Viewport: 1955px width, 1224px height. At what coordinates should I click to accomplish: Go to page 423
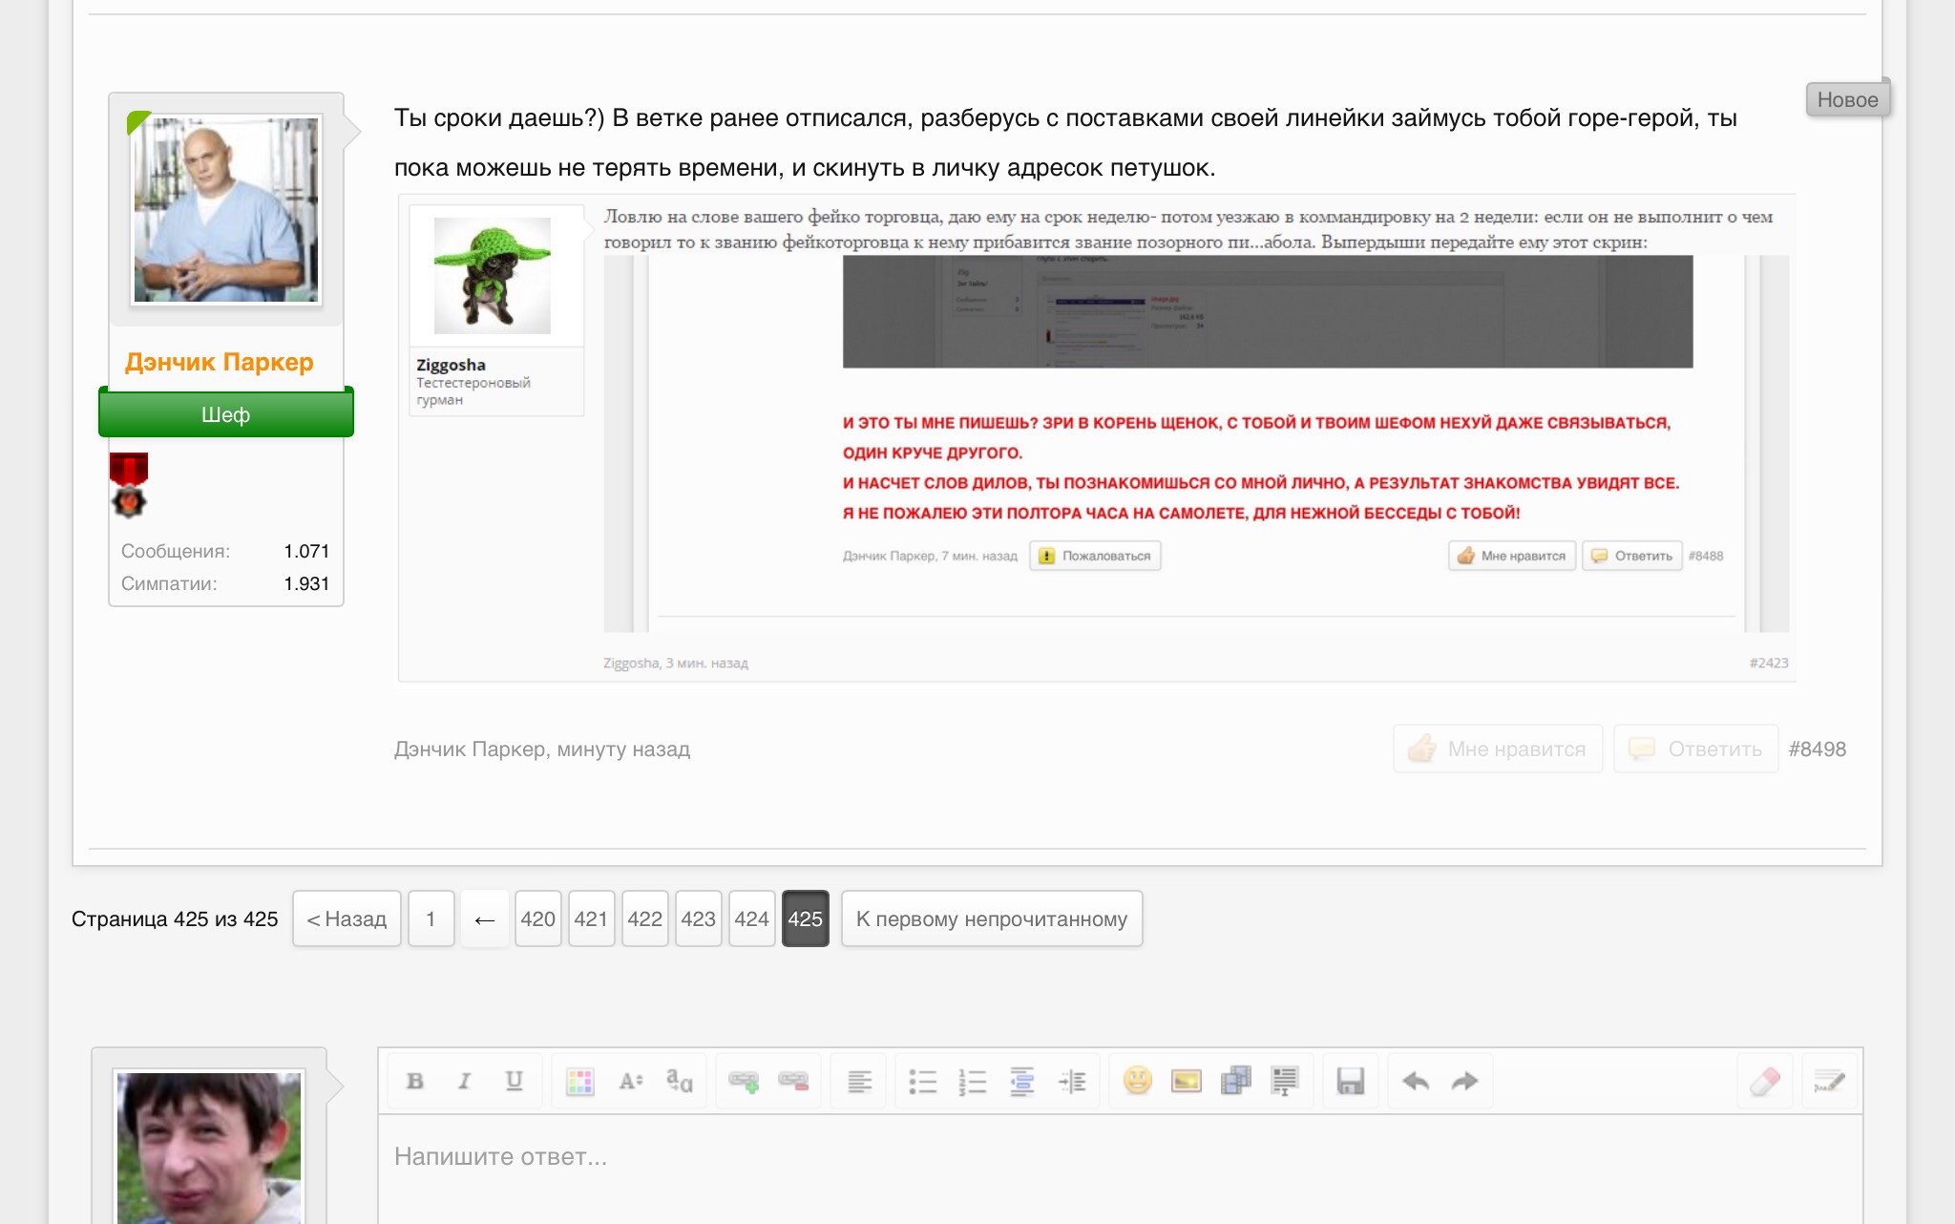tap(698, 918)
